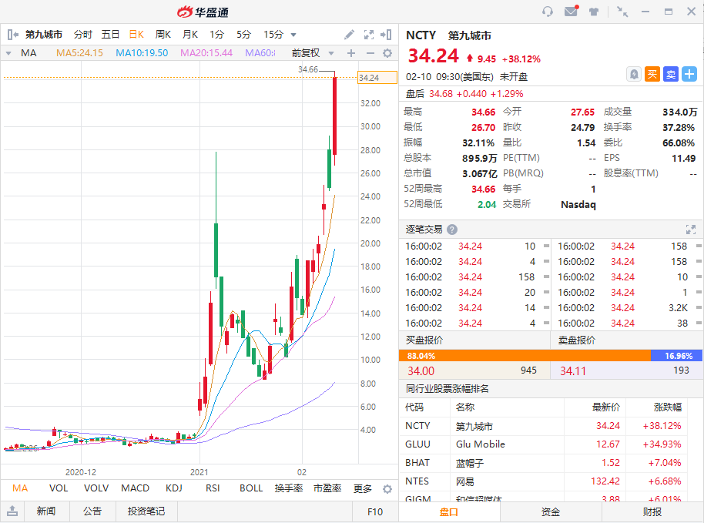The image size is (704, 523).
Task: Sort by 最新价 column header
Action: [605, 407]
